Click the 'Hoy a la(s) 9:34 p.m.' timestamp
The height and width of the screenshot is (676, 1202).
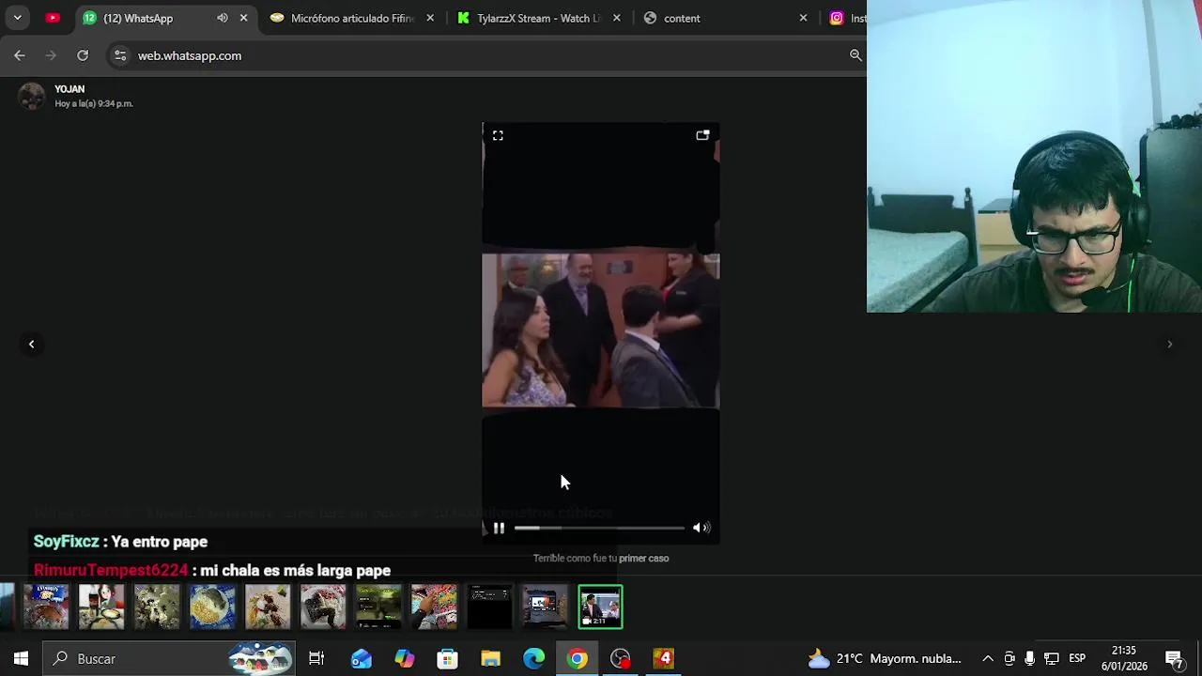coord(94,104)
